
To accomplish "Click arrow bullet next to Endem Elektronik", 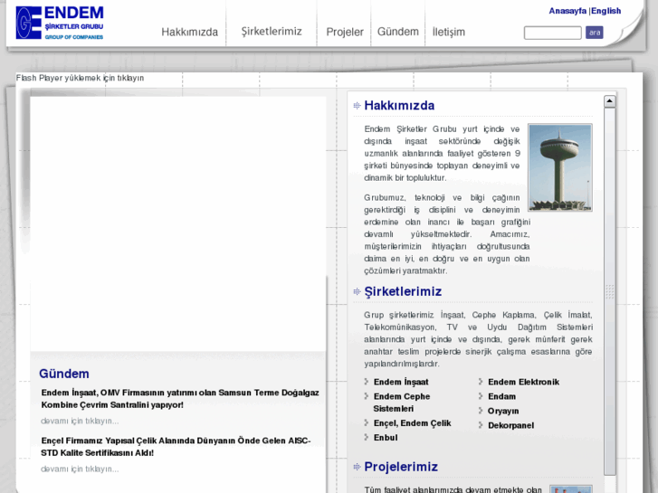I will click(481, 382).
